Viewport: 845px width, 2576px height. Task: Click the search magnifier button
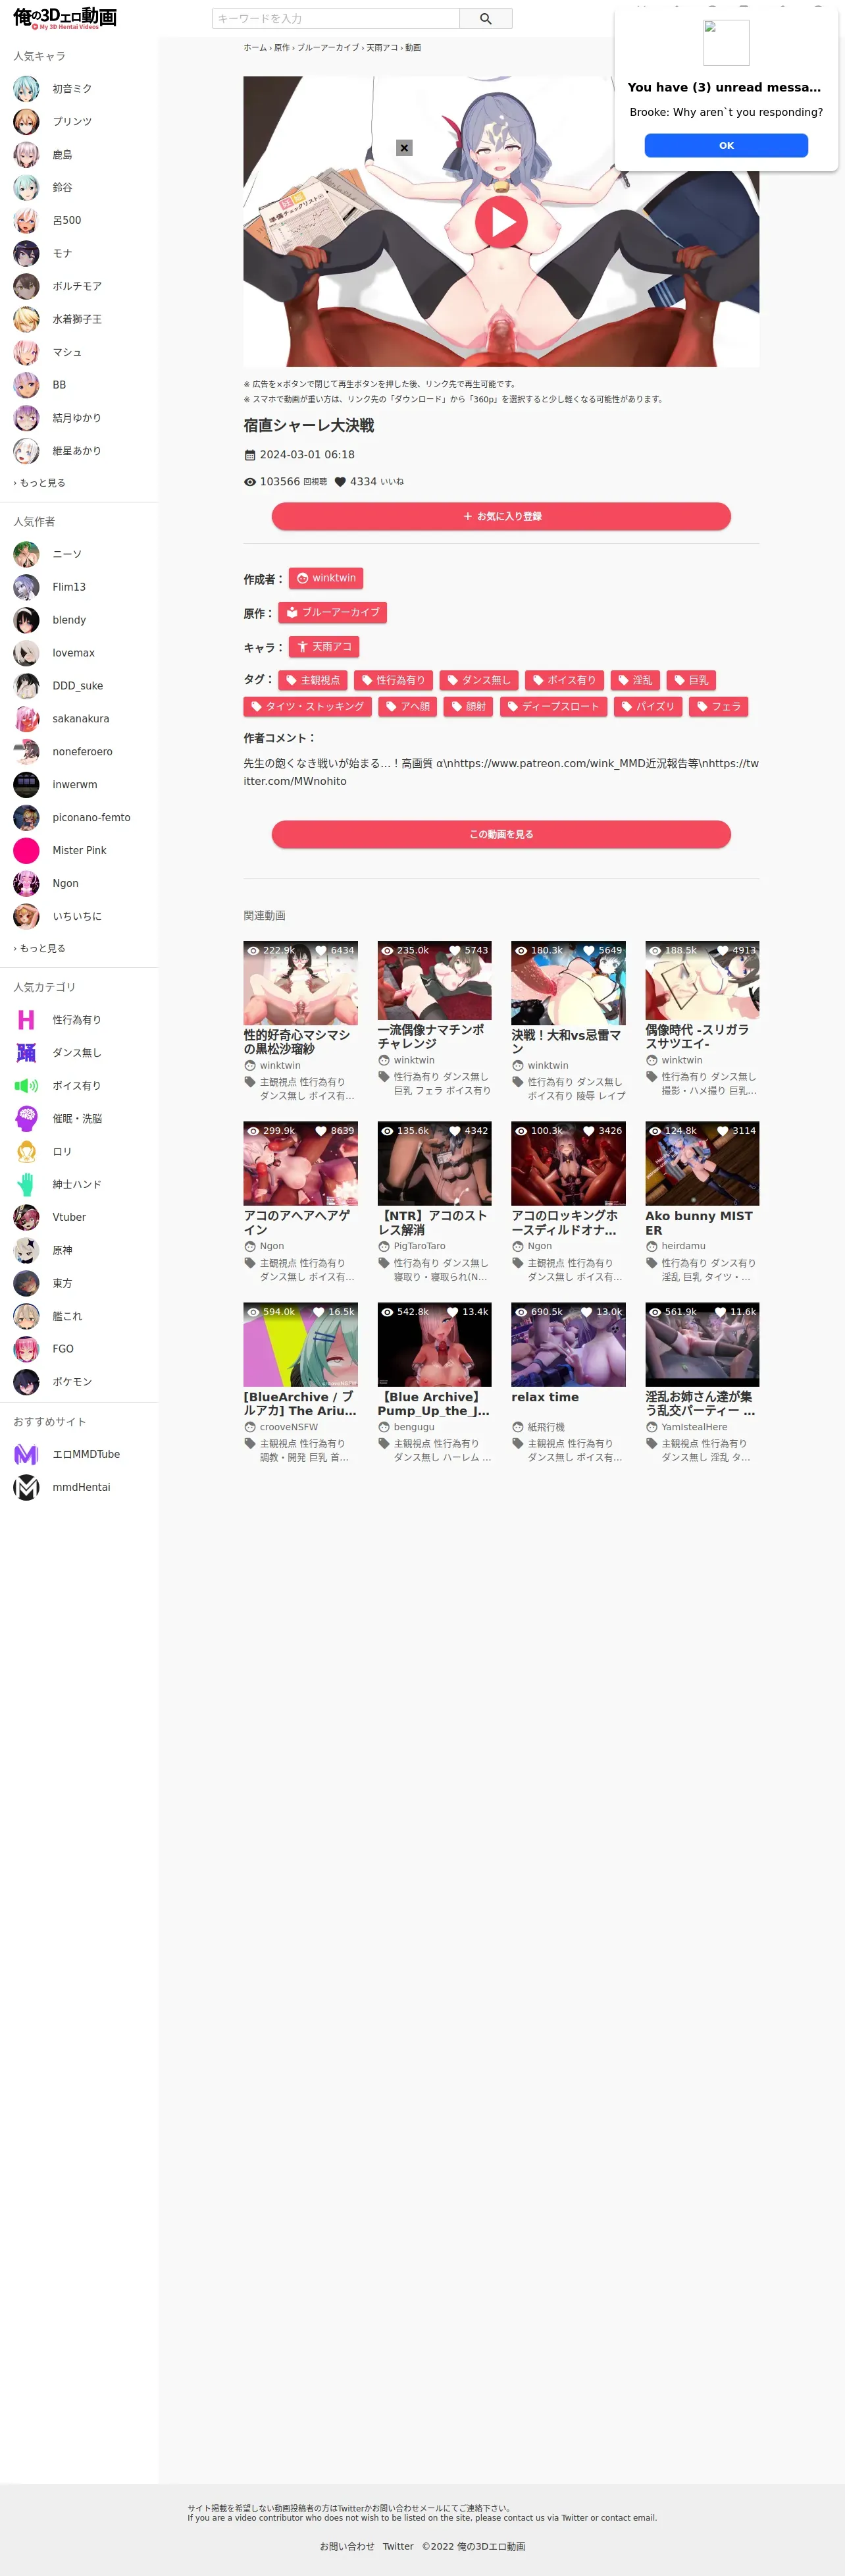(486, 19)
